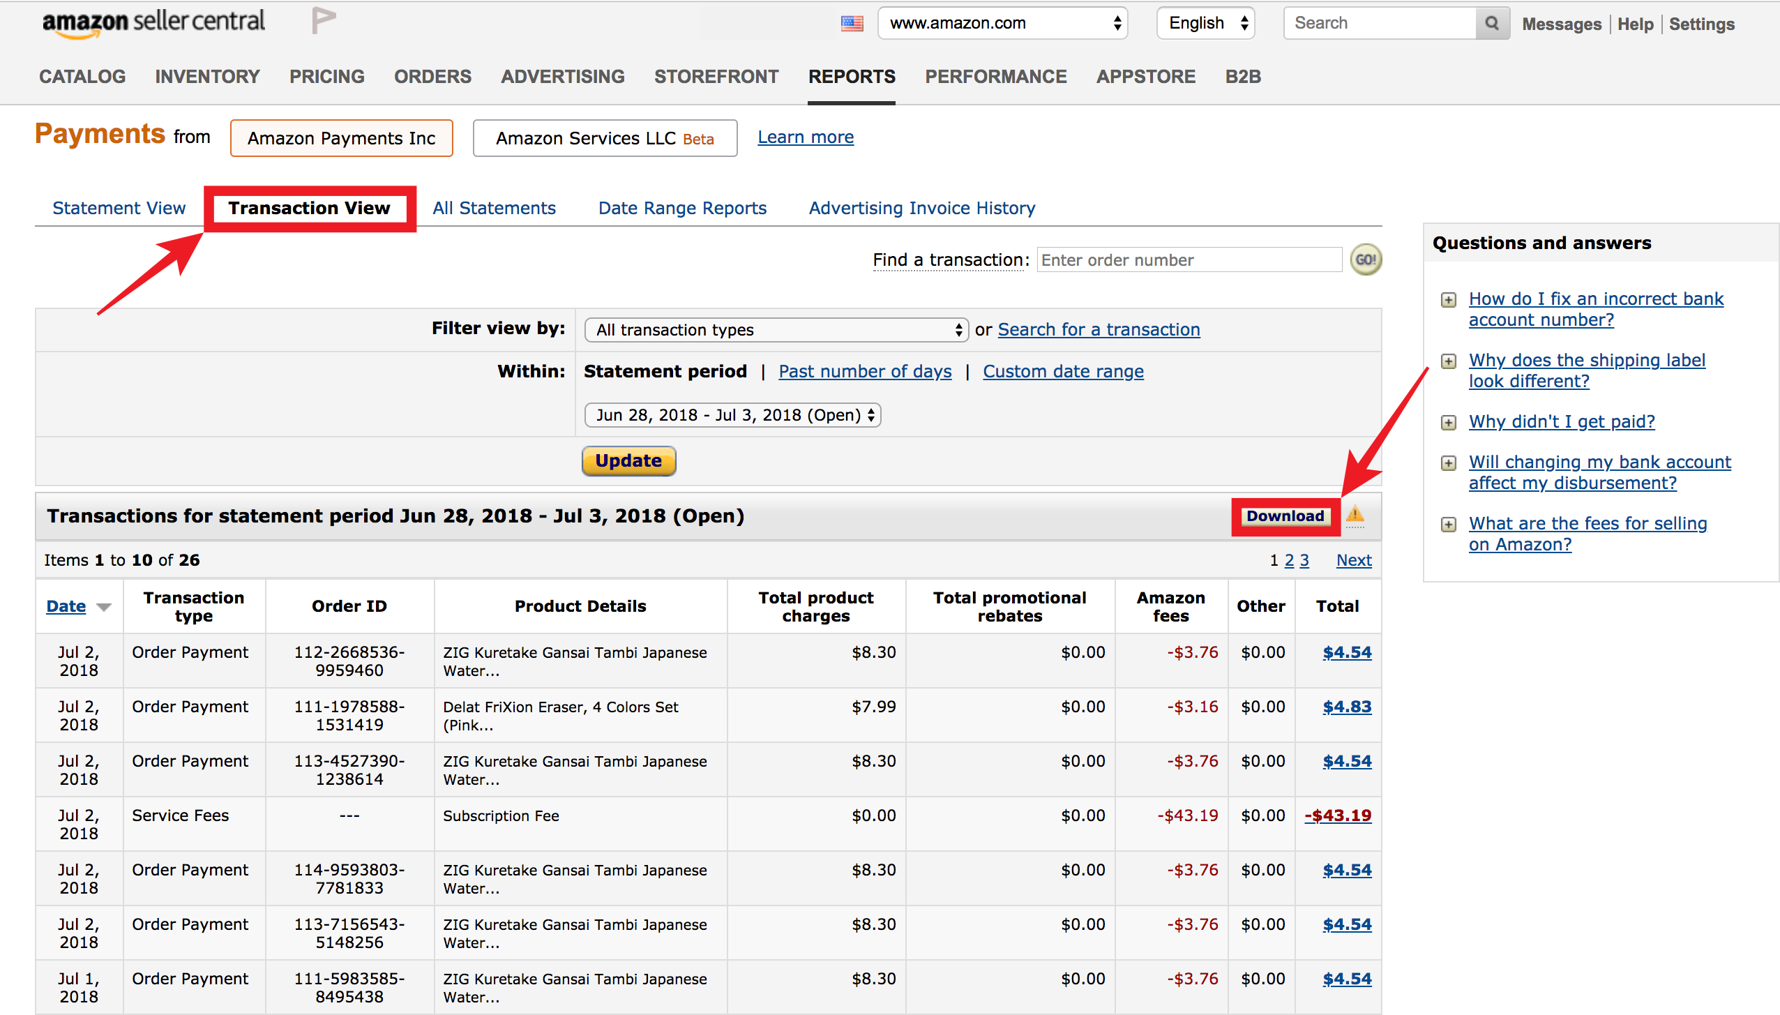Open Help link in header
This screenshot has height=1015, width=1780.
[x=1635, y=24]
